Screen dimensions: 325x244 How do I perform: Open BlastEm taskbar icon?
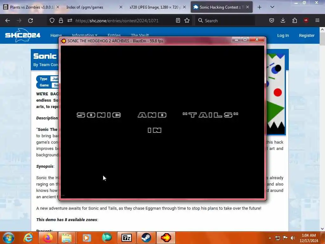click(x=166, y=238)
